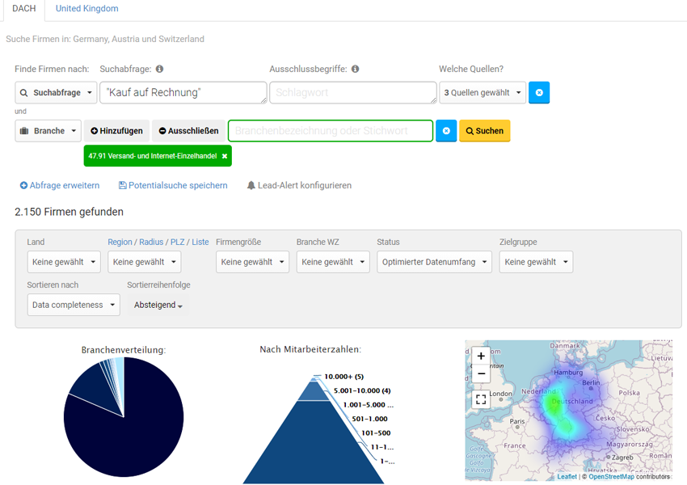
Task: Select the Hinzufügen button
Action: point(116,131)
